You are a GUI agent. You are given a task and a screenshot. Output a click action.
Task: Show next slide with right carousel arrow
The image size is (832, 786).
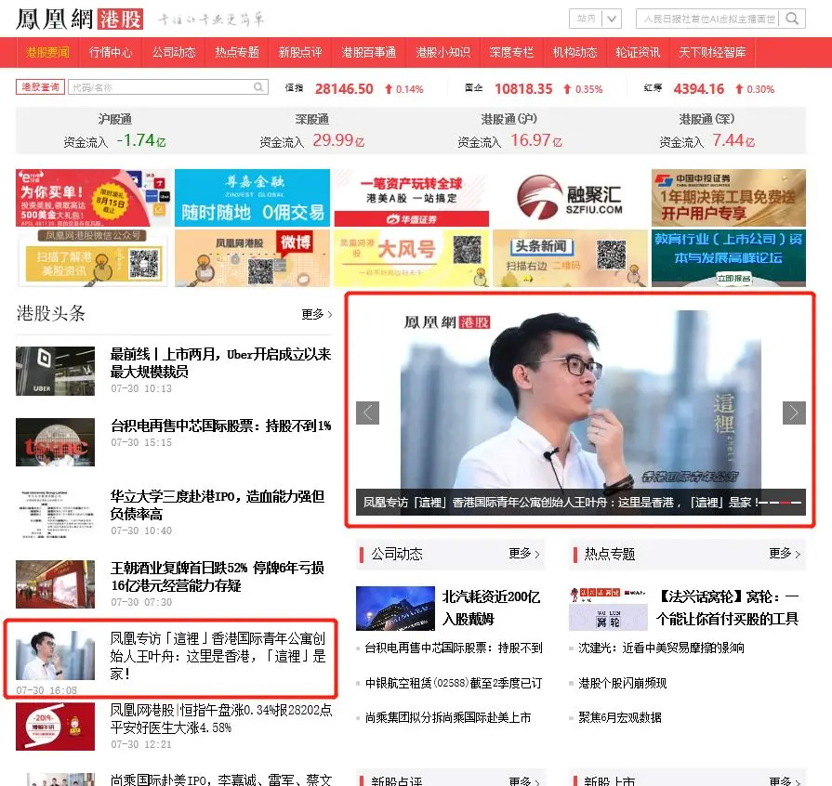point(794,413)
